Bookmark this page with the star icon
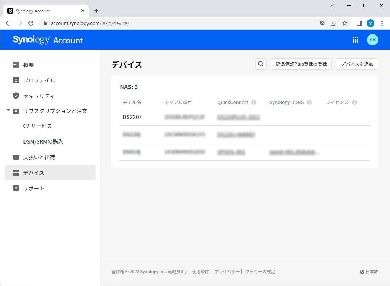The height and width of the screenshot is (286, 390). tap(345, 23)
